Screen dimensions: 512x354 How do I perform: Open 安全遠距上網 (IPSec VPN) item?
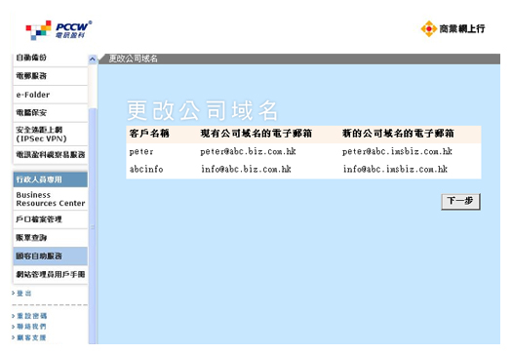51,134
